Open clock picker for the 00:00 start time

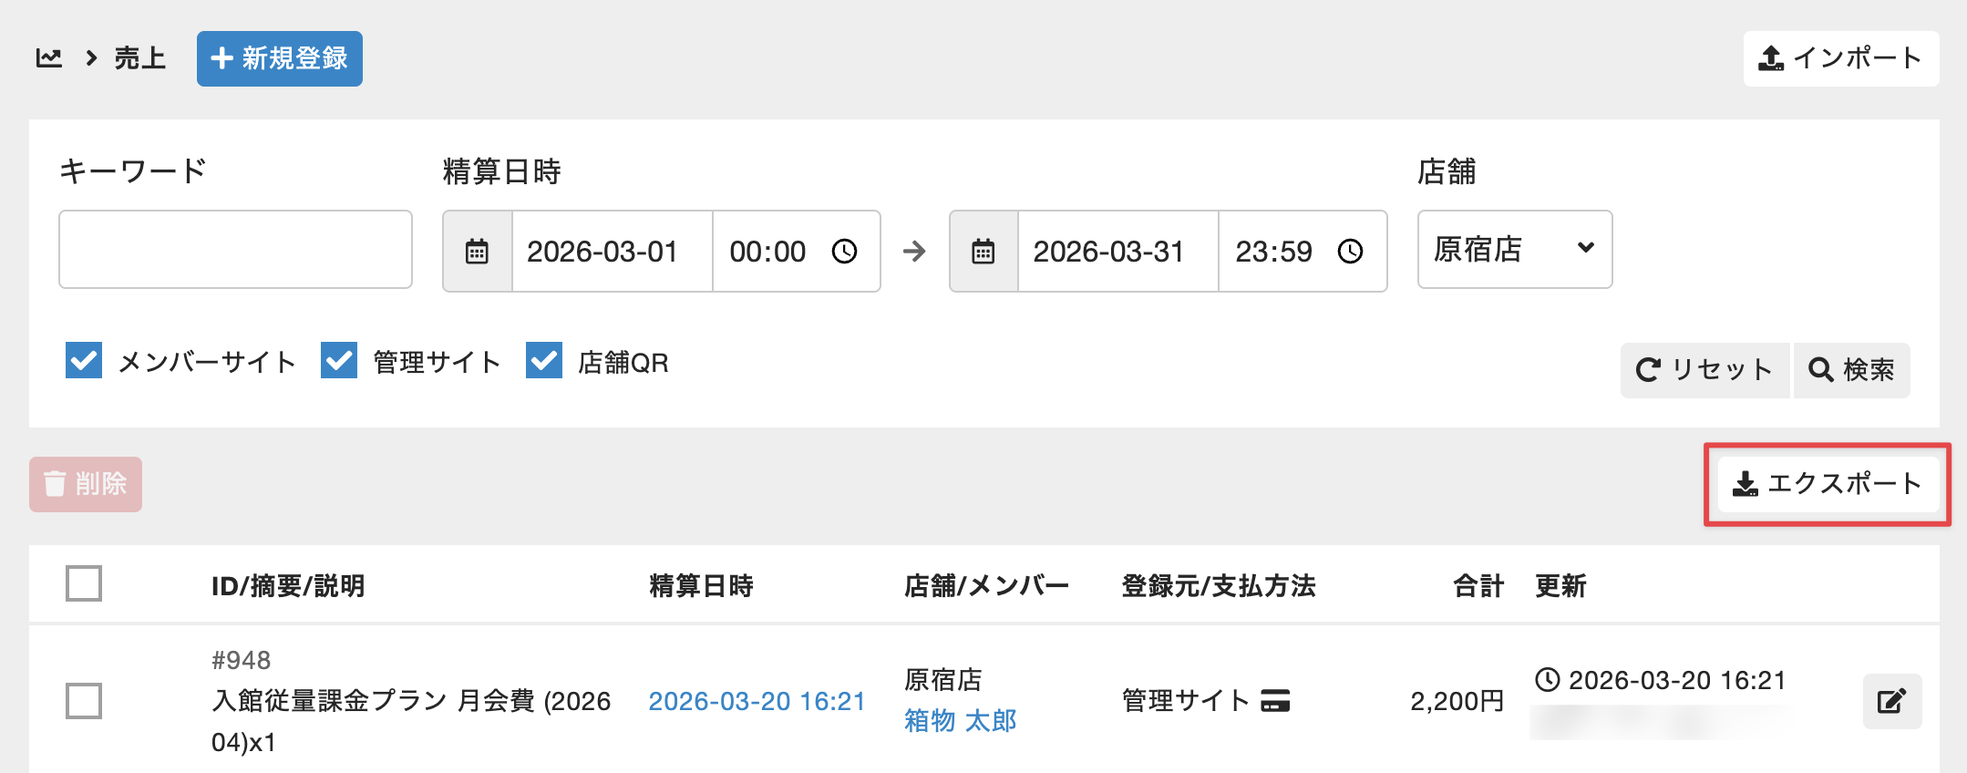tap(844, 251)
